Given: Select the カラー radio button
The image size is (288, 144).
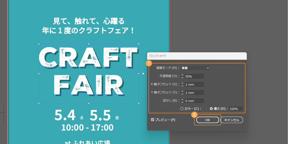Looking at the screenshot, I should click(182, 109).
